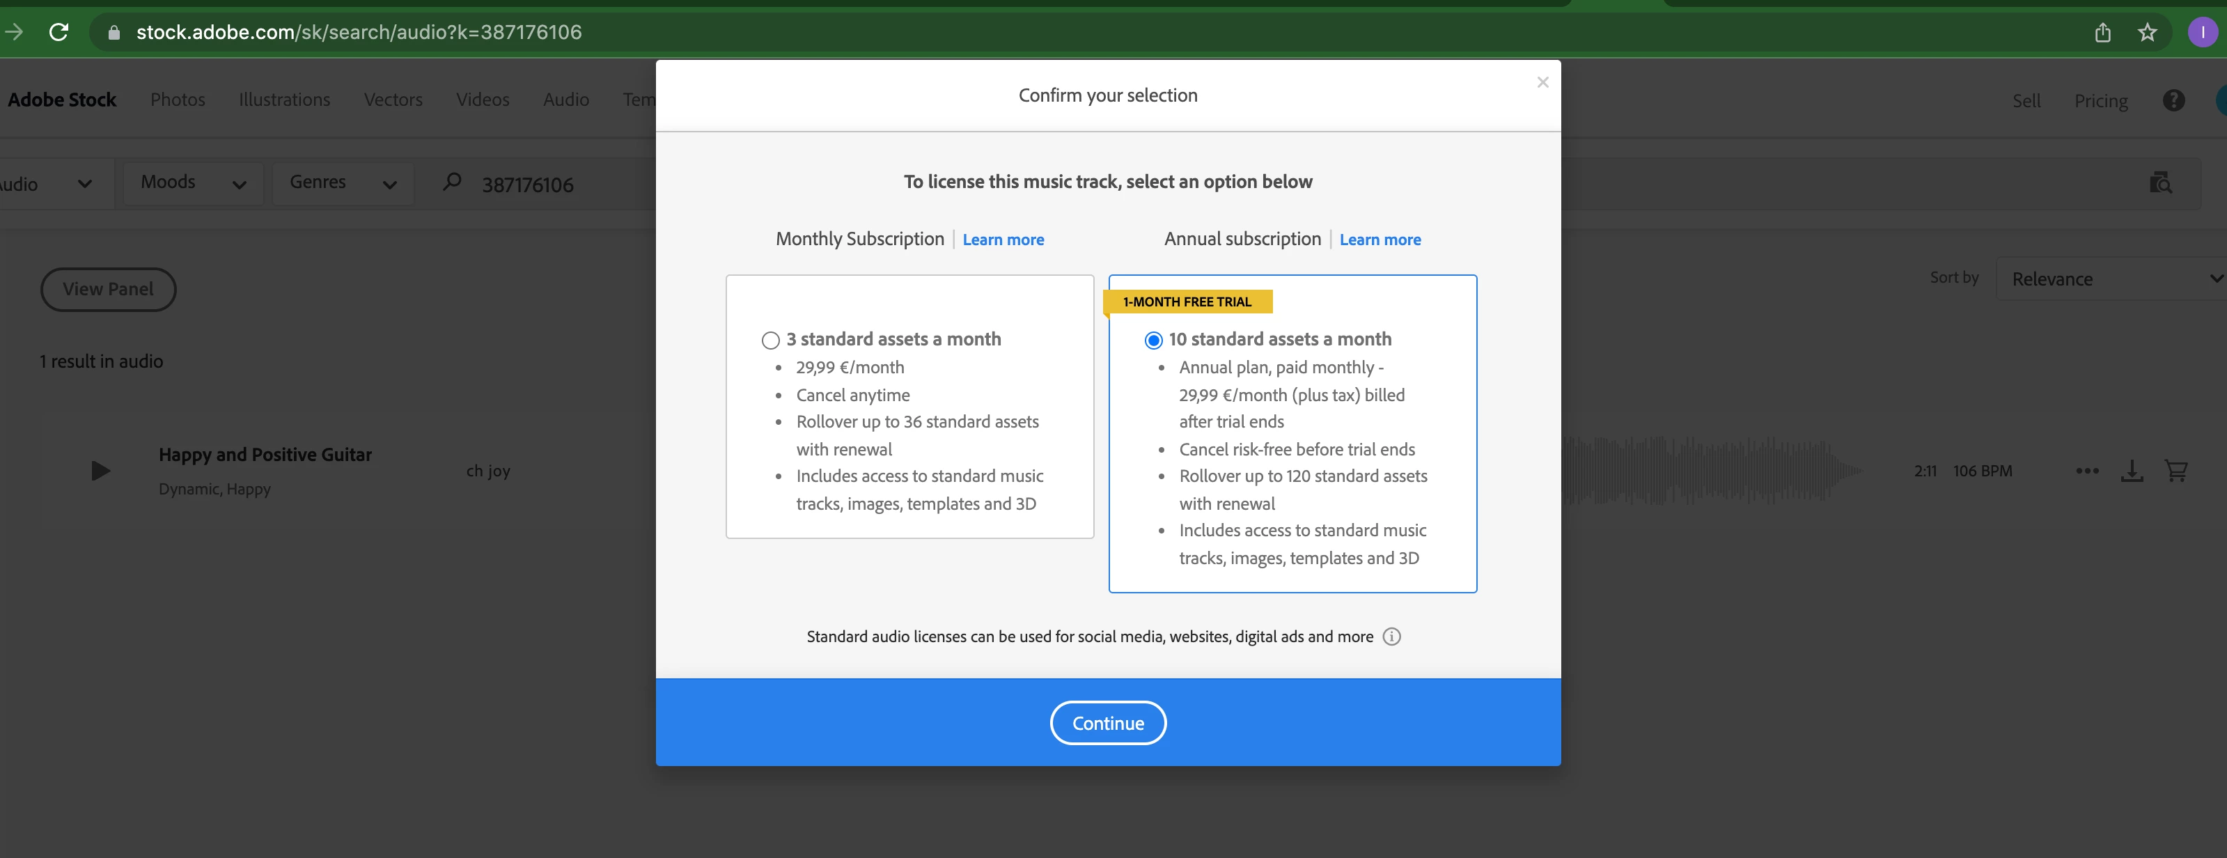The width and height of the screenshot is (2227, 858).
Task: Expand the Genres dropdown filter
Action: click(x=343, y=182)
